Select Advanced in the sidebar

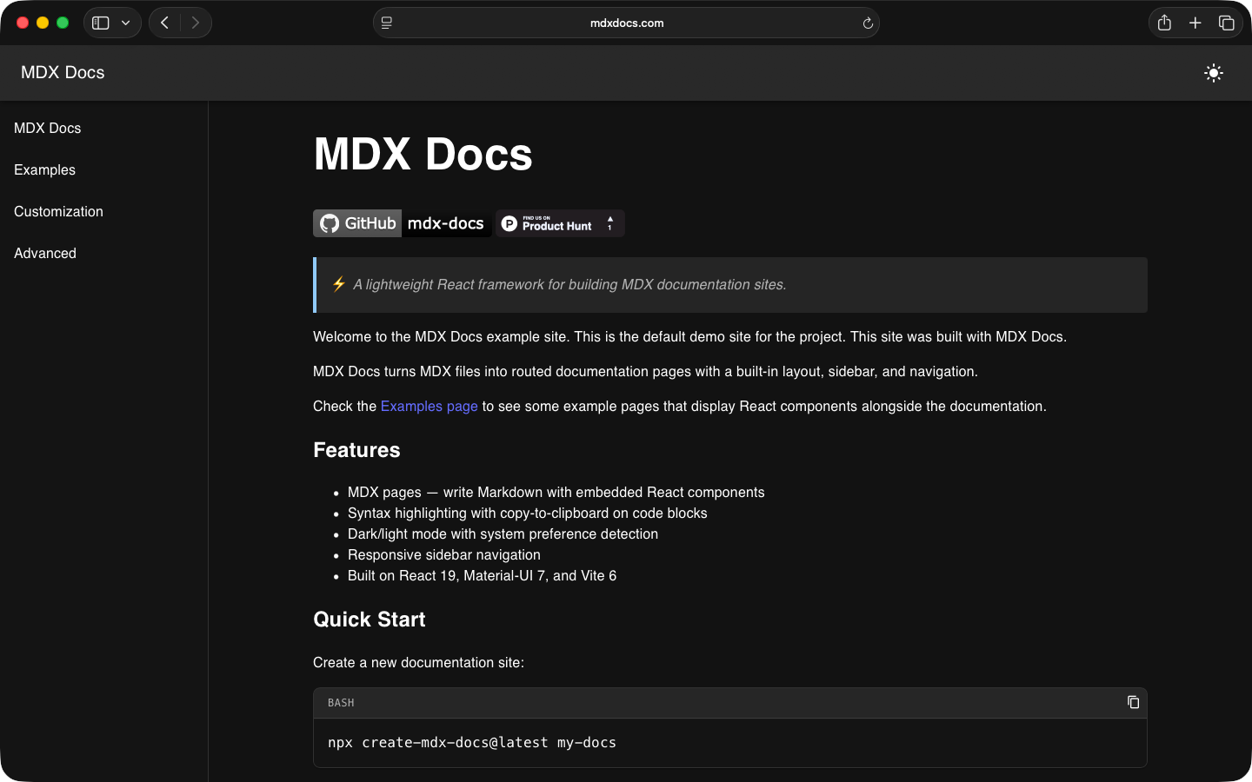45,254
